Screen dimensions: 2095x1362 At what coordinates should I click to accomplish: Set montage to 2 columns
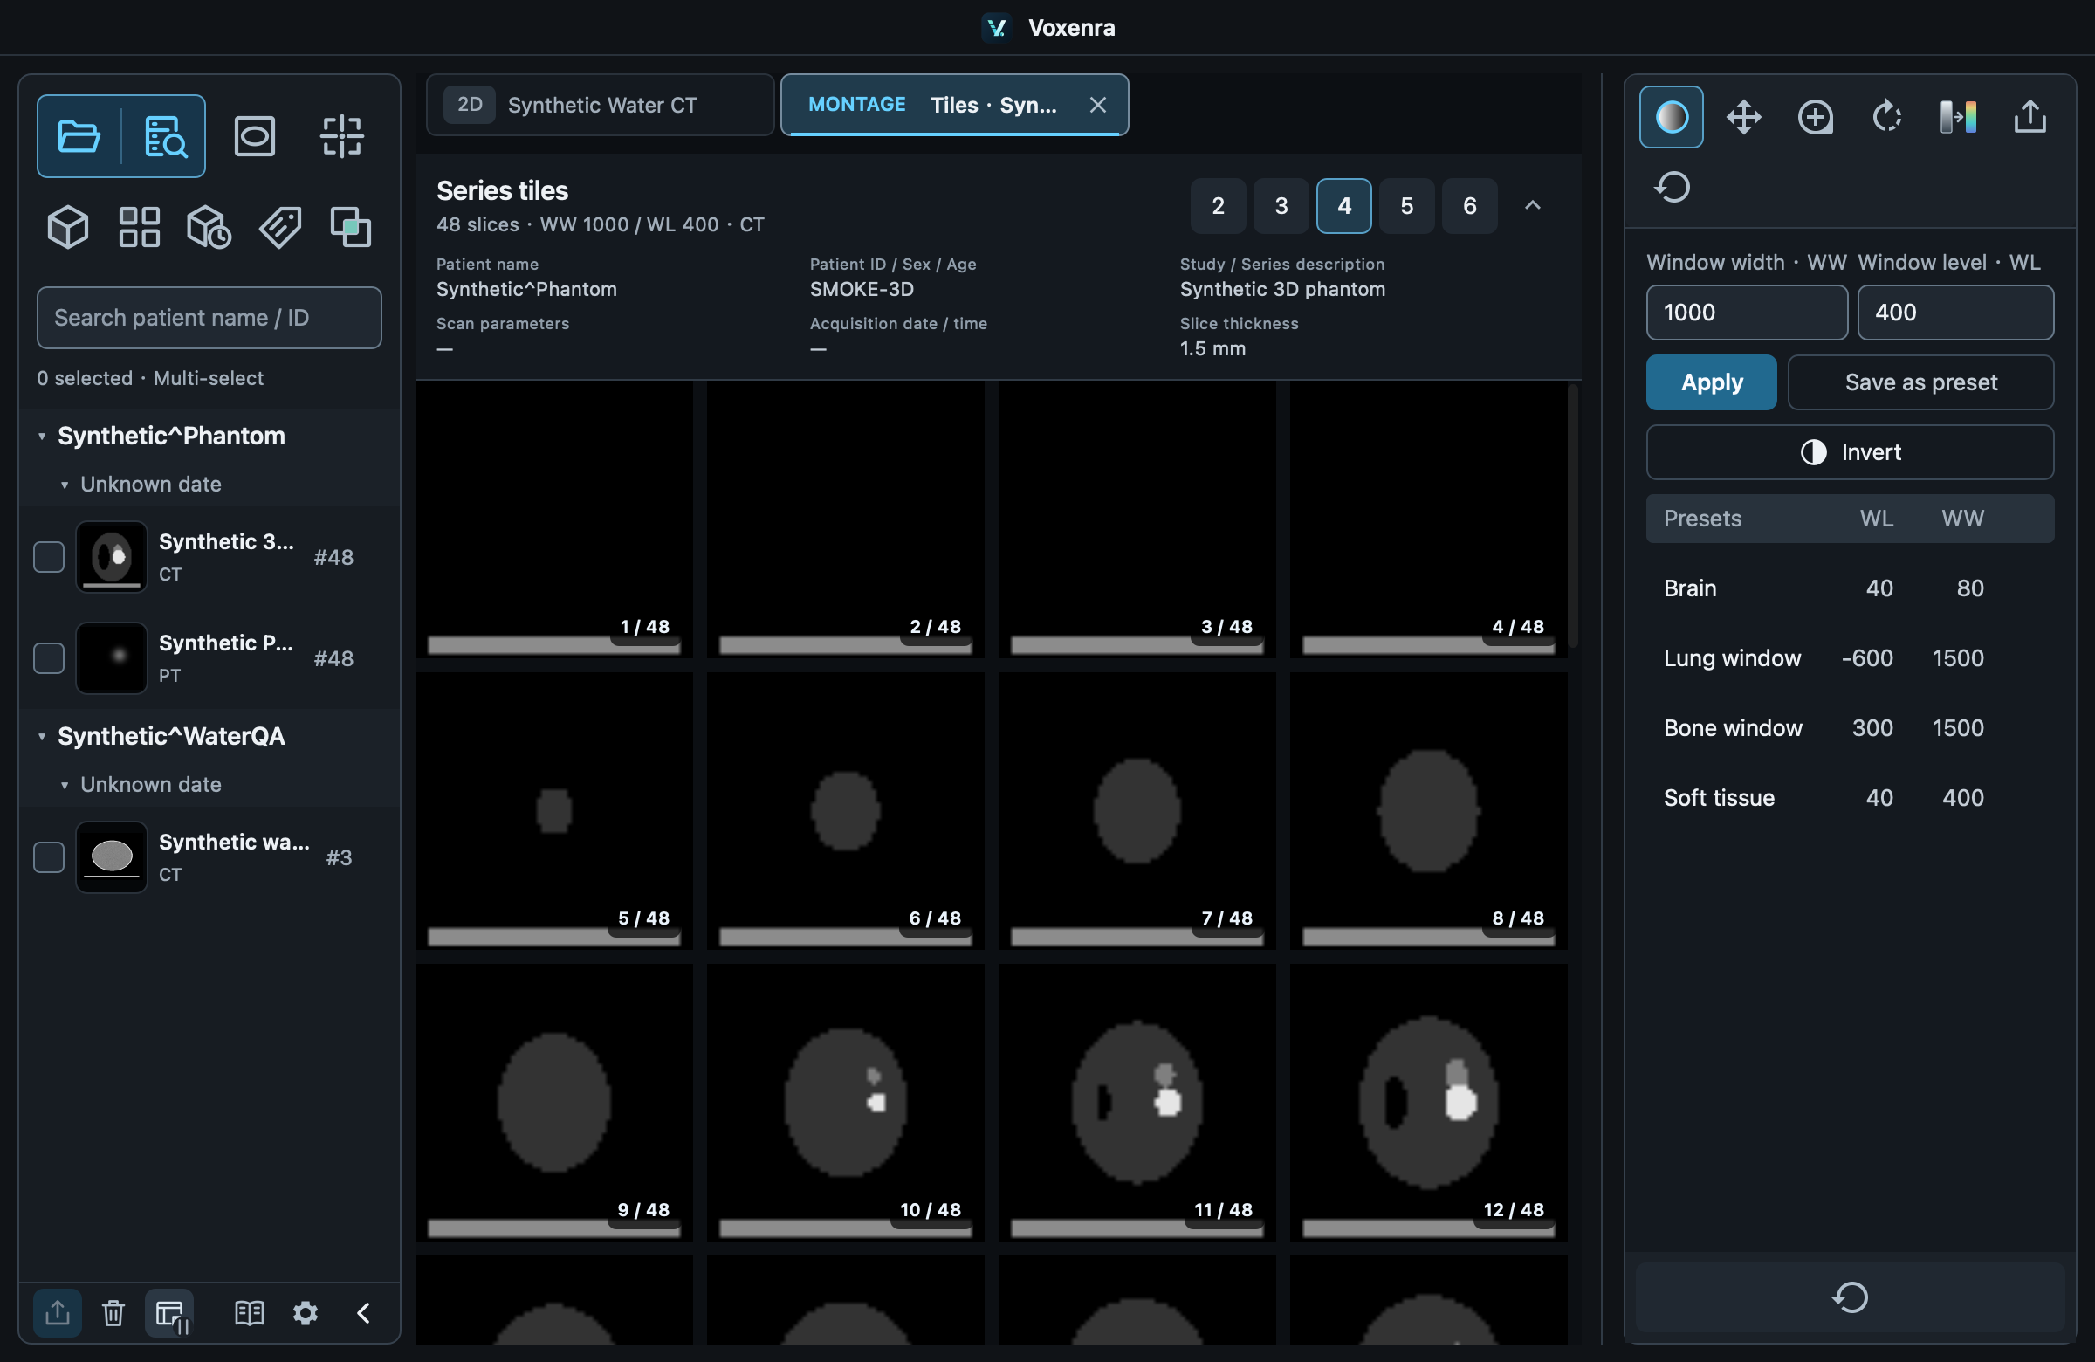(x=1218, y=205)
